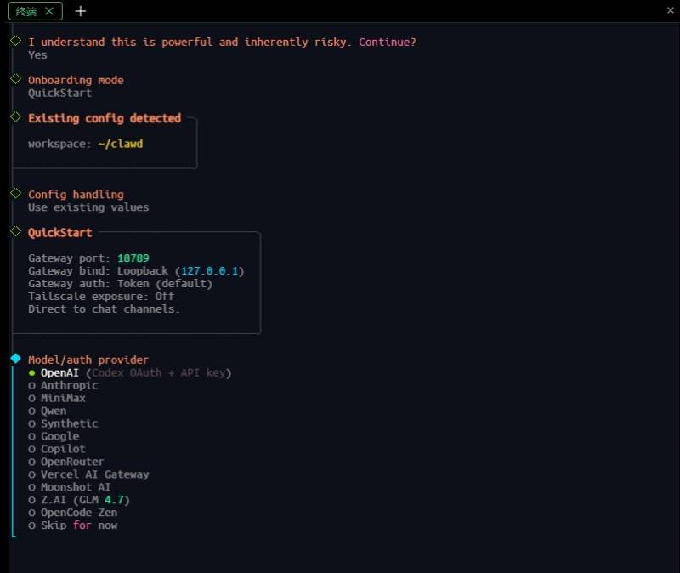The height and width of the screenshot is (573, 680).
Task: Click the 'Continue?' text in risk prompt
Action: click(x=388, y=42)
